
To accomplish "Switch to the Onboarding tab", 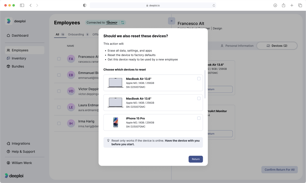I will (x=78, y=35).
